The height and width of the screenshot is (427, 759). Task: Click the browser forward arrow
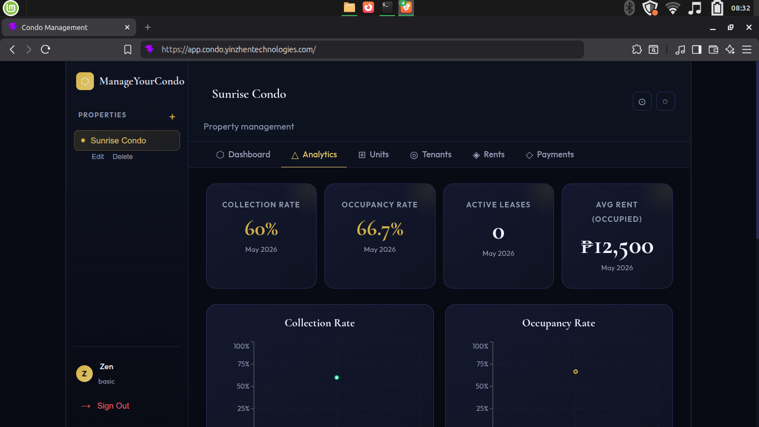[29, 49]
